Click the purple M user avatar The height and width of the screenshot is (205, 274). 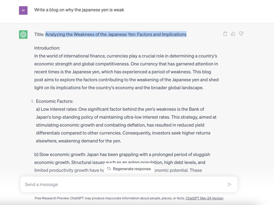(23, 10)
